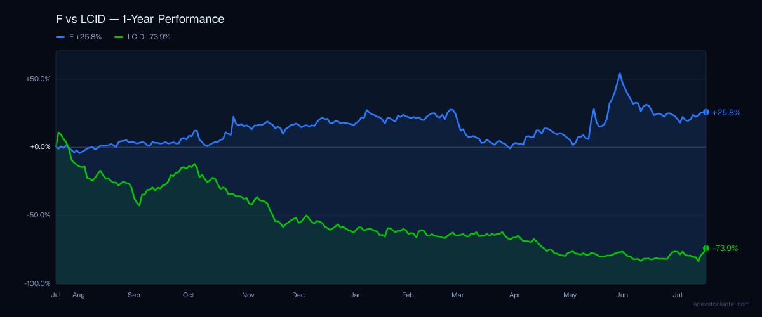Click the -73.9% end label on chart
The width and height of the screenshot is (762, 317).
pyautogui.click(x=725, y=249)
